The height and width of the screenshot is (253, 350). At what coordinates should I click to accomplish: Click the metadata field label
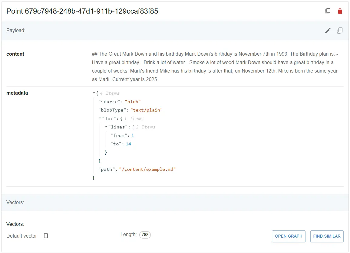pyautogui.click(x=17, y=93)
